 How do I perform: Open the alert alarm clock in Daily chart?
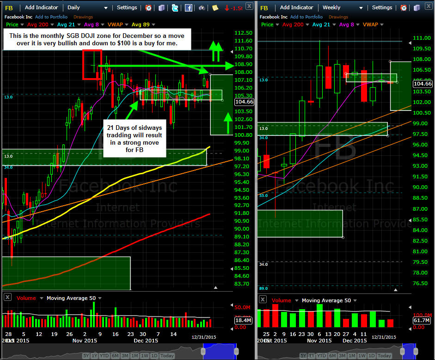click(x=148, y=8)
